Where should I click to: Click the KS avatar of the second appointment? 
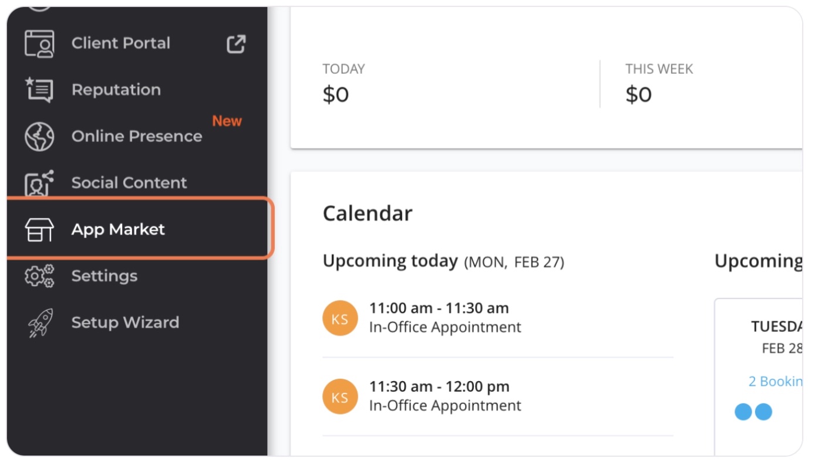pyautogui.click(x=340, y=397)
